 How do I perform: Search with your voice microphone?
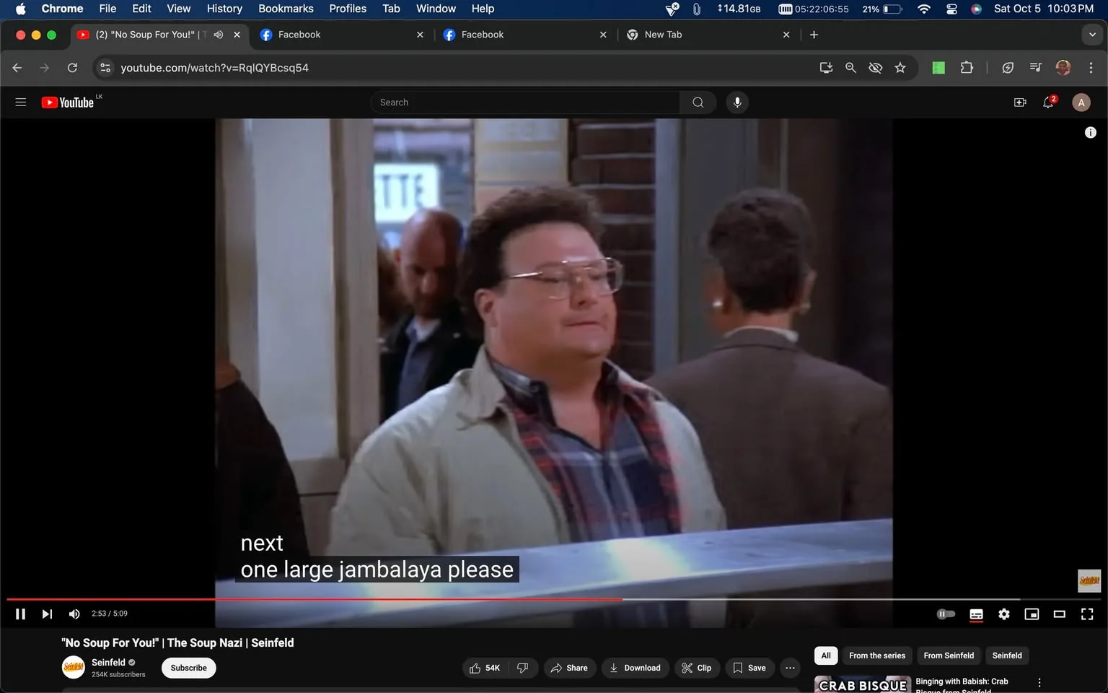click(x=737, y=103)
